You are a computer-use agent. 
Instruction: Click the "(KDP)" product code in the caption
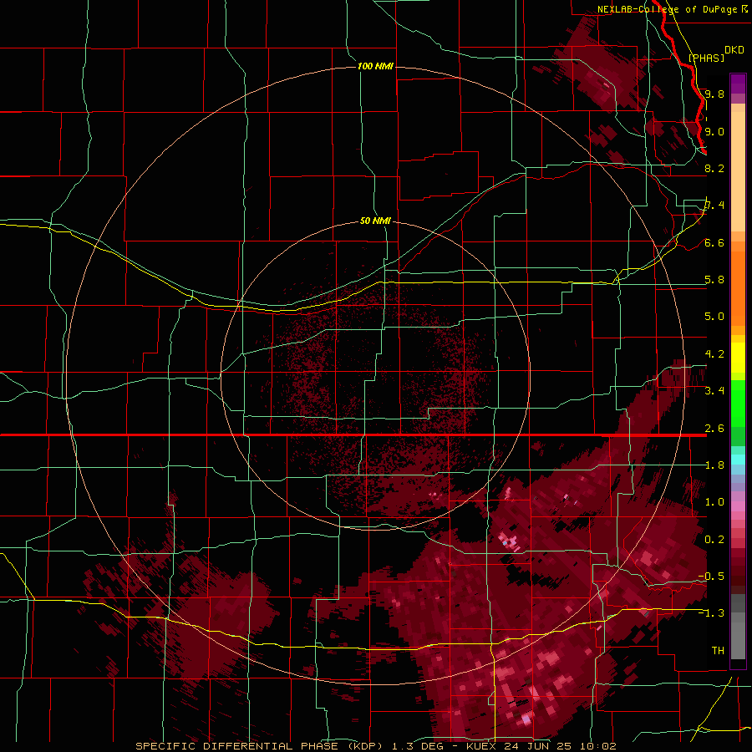[x=365, y=746]
